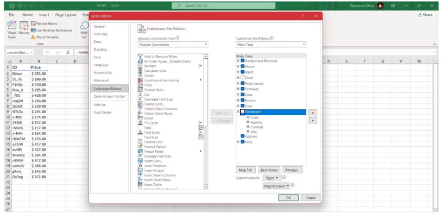The width and height of the screenshot is (443, 219).
Task: Move selected tab up arrow
Action: tap(313, 113)
